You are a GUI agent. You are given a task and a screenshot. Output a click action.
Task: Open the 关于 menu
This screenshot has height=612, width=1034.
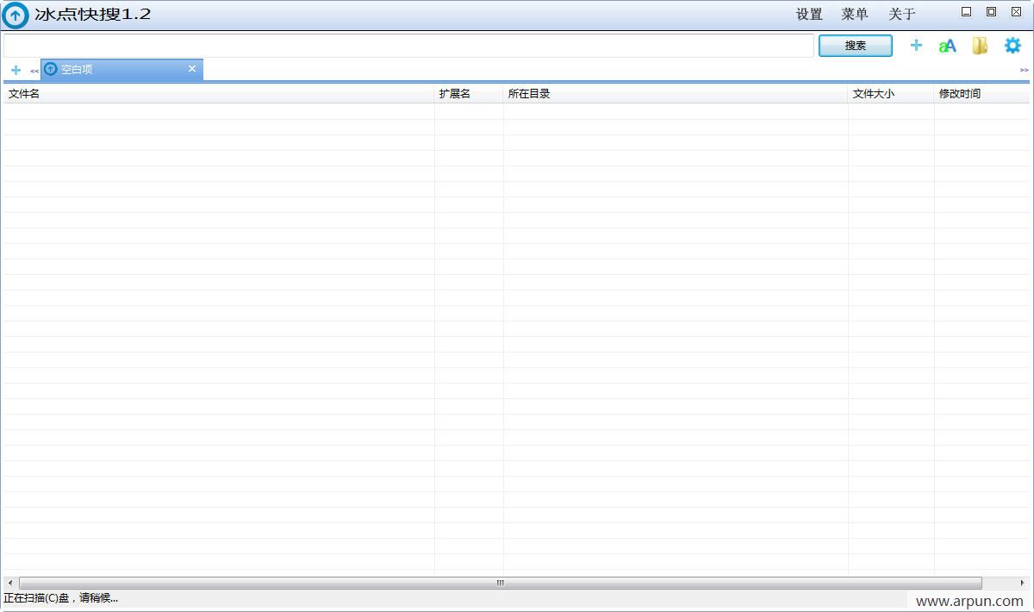902,14
